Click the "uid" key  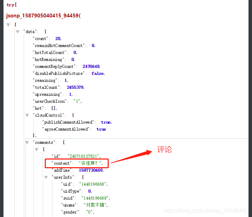(66, 184)
